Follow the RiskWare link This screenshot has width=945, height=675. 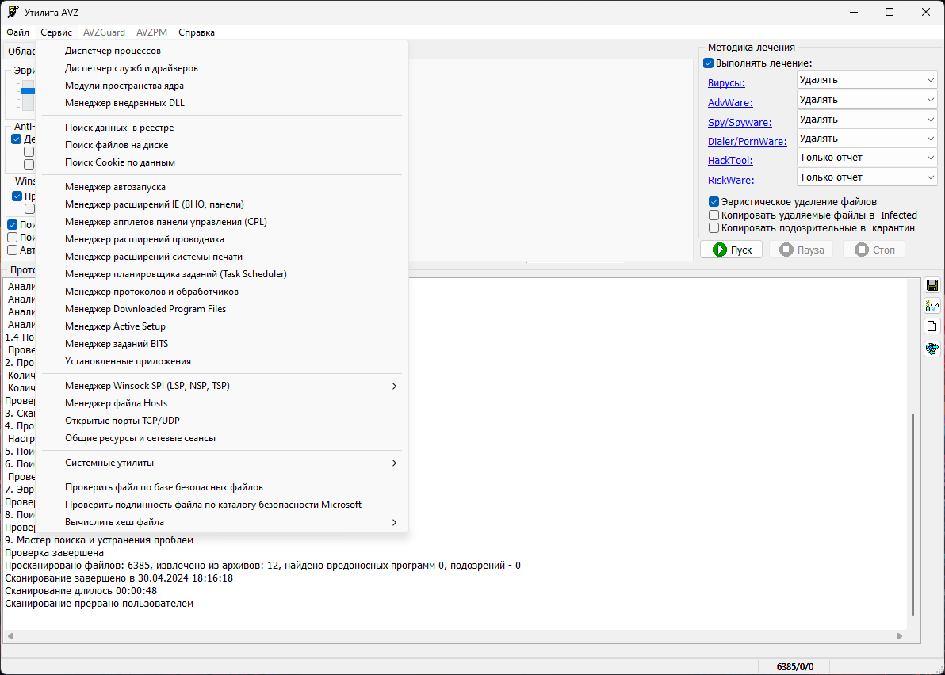point(730,180)
